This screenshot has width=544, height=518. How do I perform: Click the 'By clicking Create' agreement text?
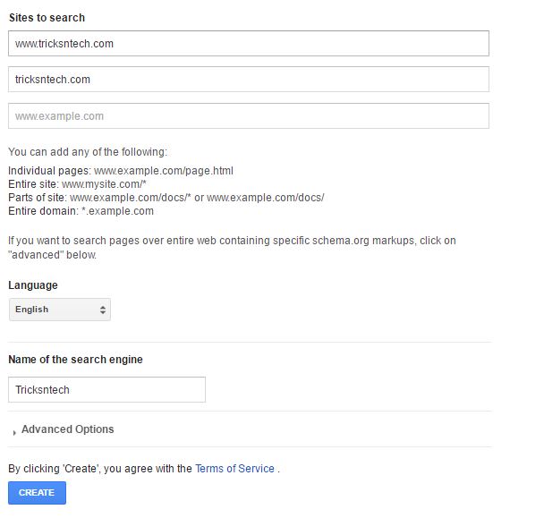100,469
